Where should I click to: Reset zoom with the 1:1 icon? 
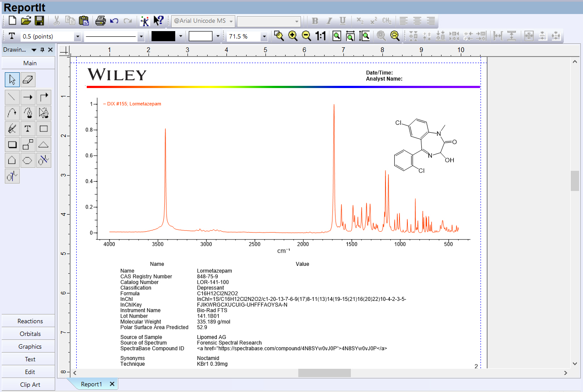321,36
